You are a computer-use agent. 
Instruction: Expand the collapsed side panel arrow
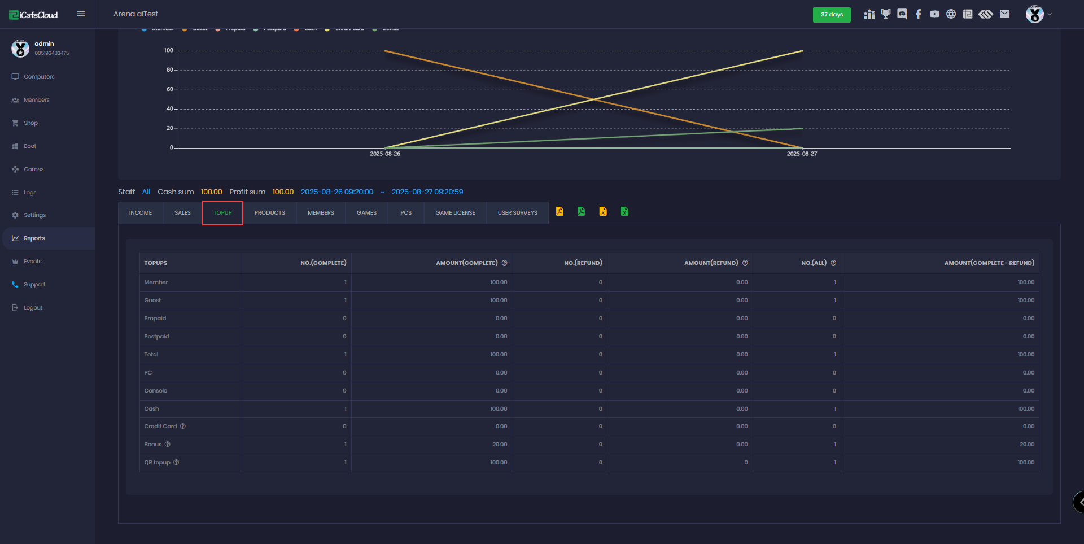pos(1079,502)
